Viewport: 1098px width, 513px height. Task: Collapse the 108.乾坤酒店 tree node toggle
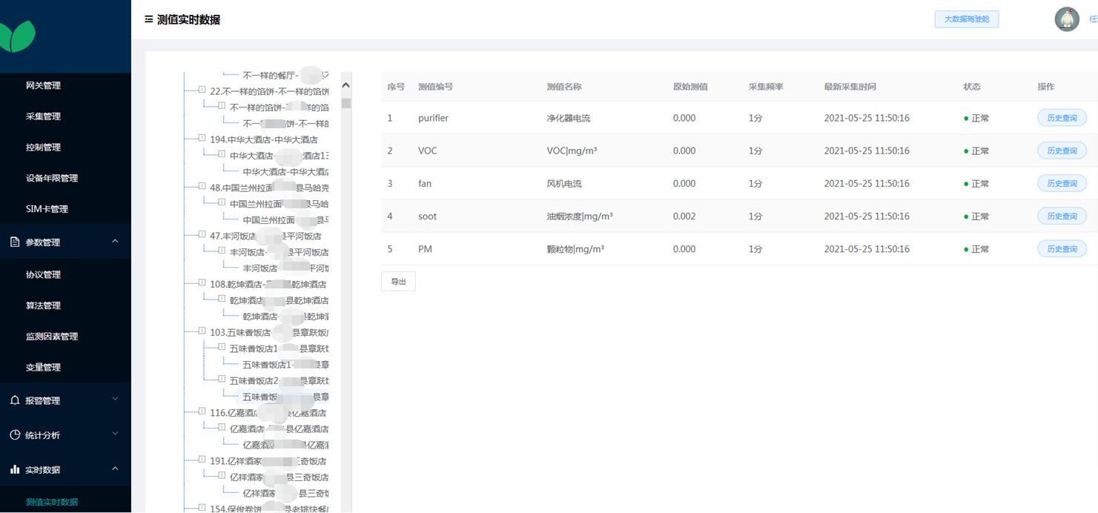coord(202,283)
